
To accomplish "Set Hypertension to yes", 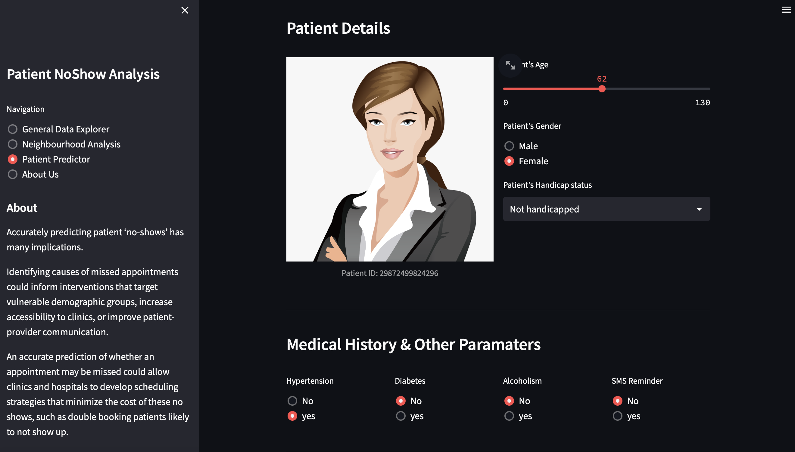I will [x=292, y=416].
